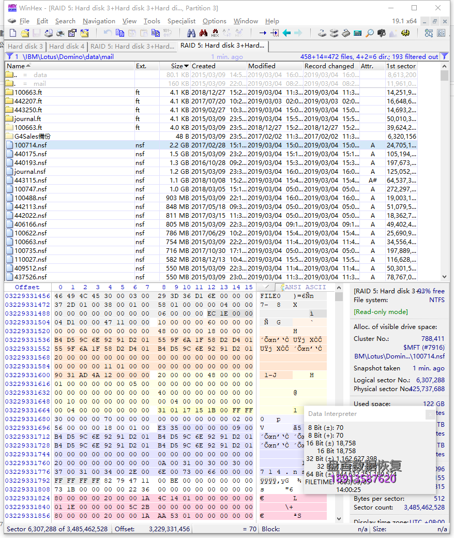Click the Created column header
The height and width of the screenshot is (538, 454).
pyautogui.click(x=218, y=66)
